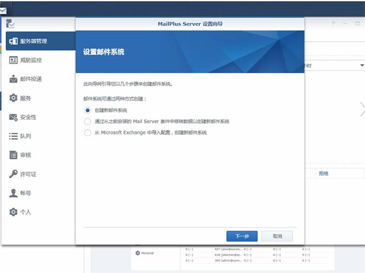This screenshot has height=273, width=365.
Task: Click the 拒绝 column header
Action: 323,173
